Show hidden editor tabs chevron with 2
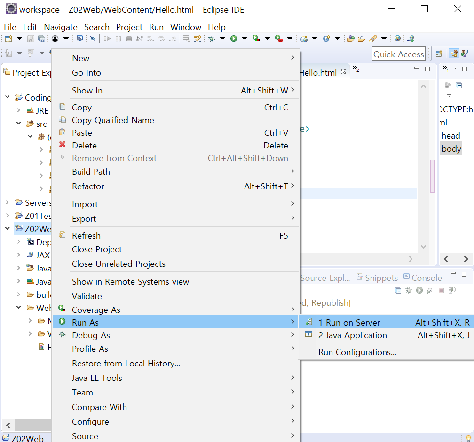The width and height of the screenshot is (474, 442). pos(356,69)
